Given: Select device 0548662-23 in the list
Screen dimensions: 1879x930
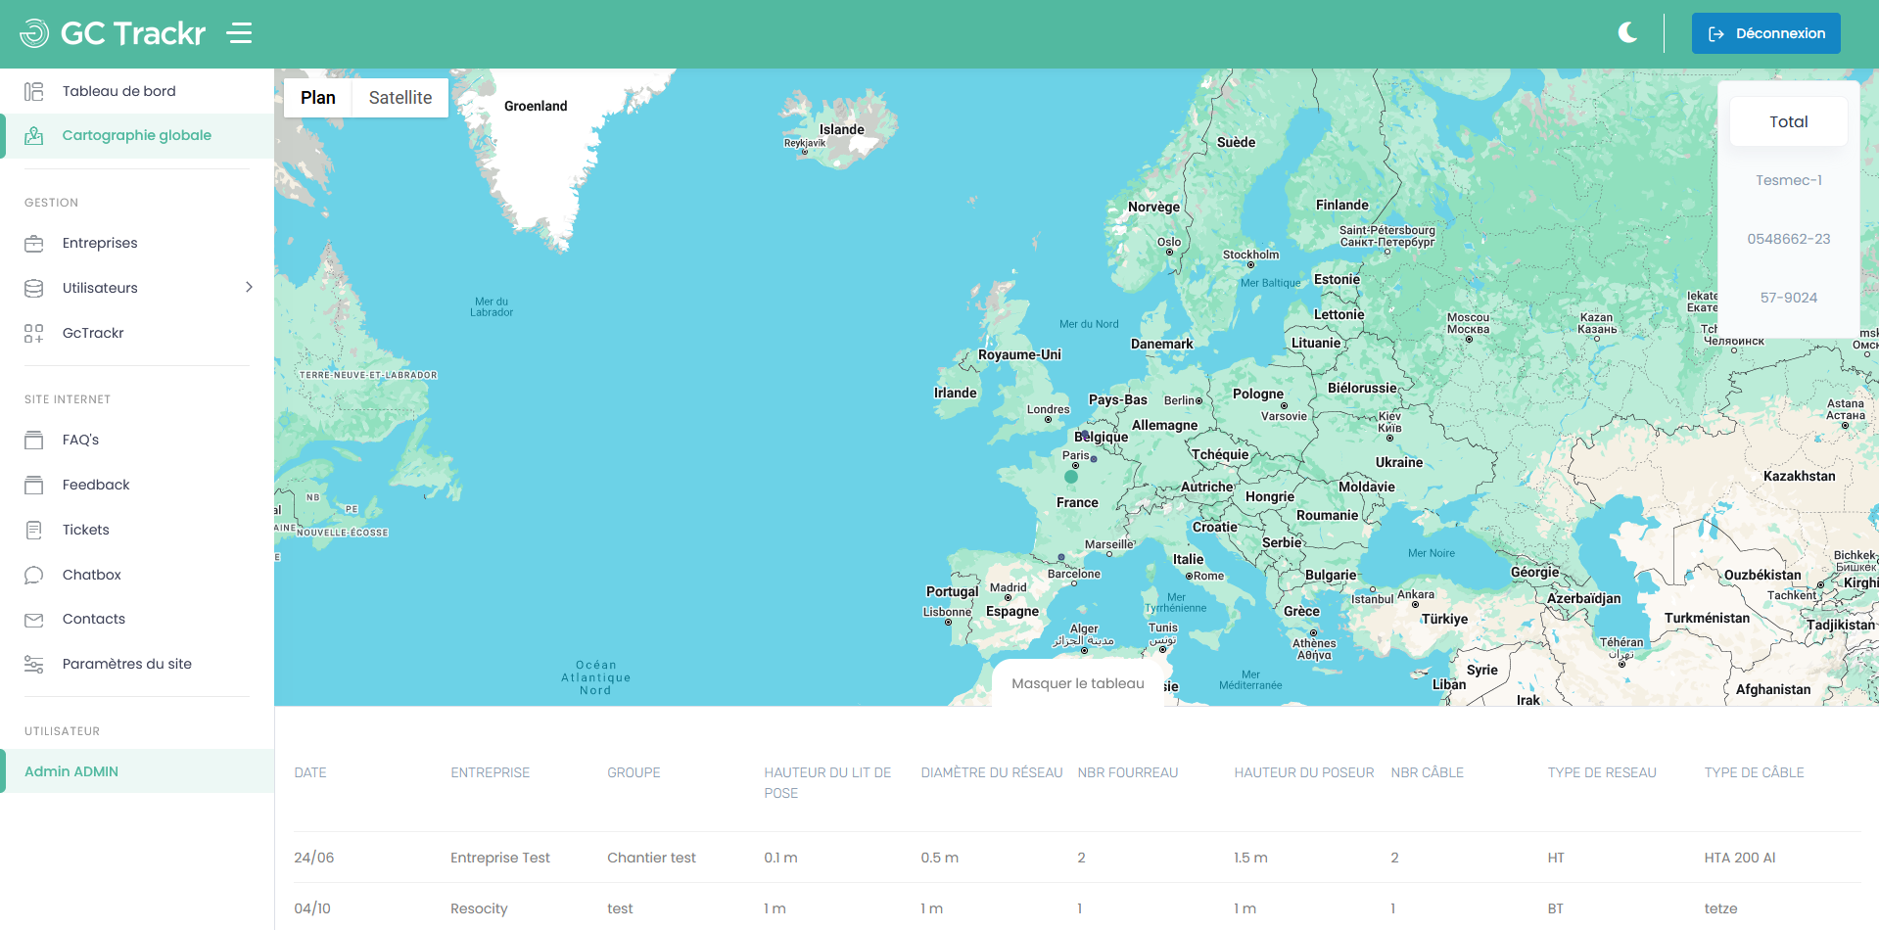Looking at the screenshot, I should 1788,239.
